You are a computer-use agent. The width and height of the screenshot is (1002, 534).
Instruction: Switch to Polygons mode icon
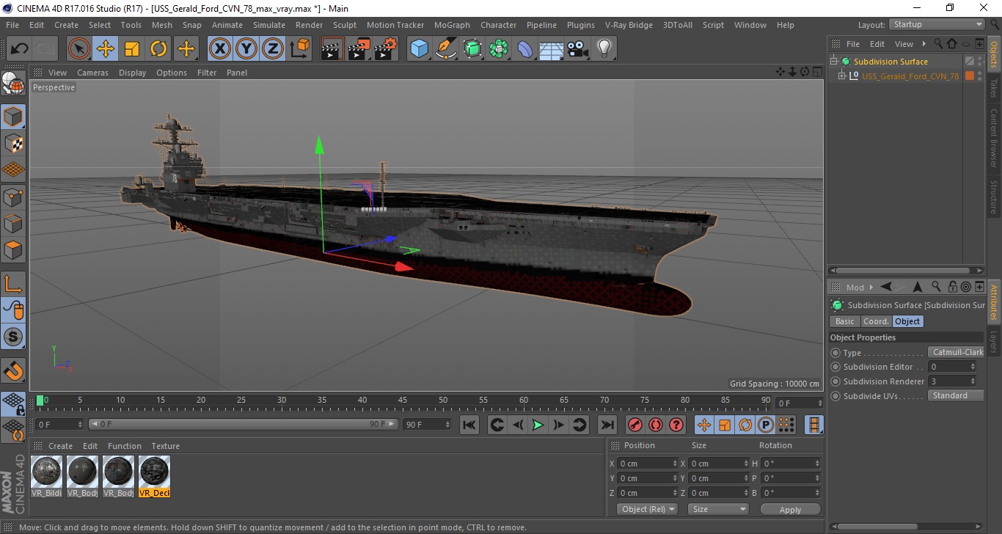click(x=14, y=250)
